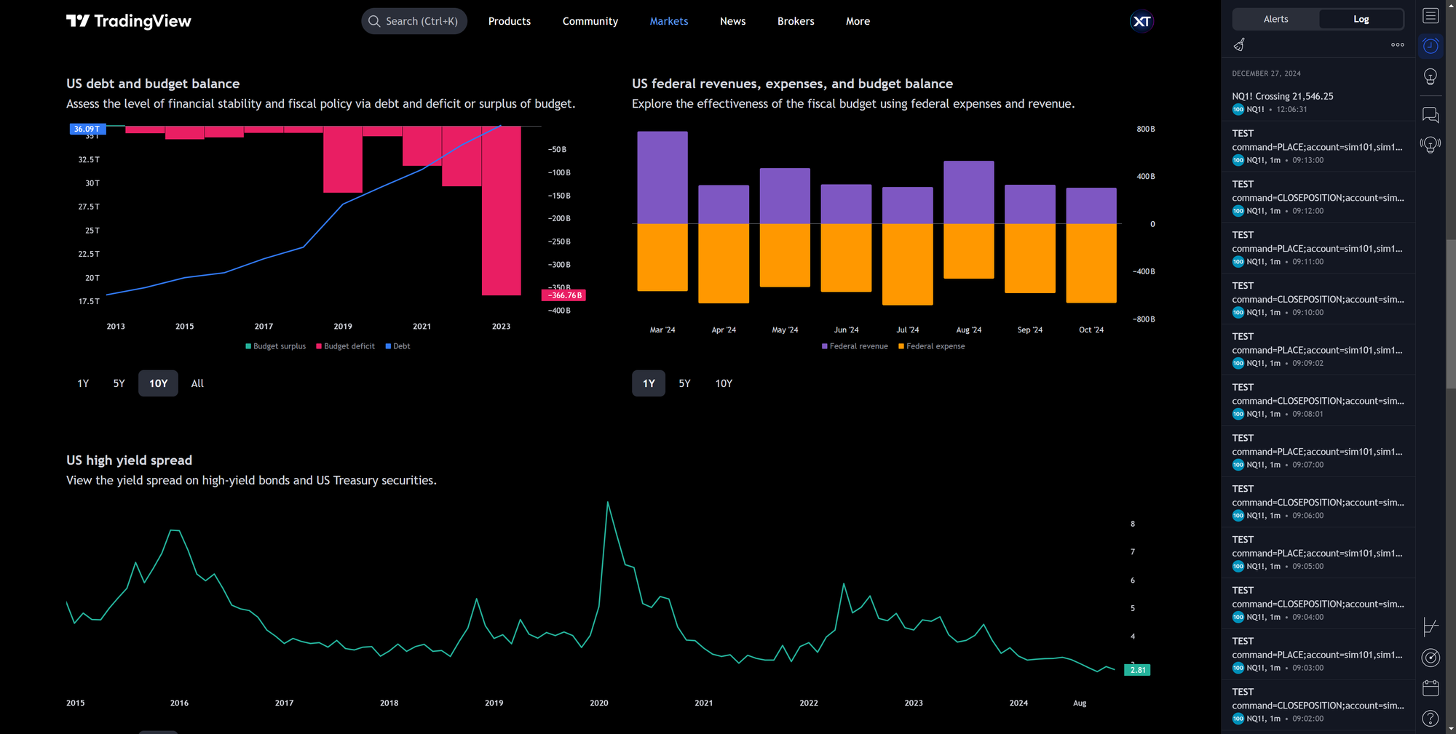This screenshot has width=1456, height=734.
Task: Toggle the Federal revenue legend item
Action: pyautogui.click(x=855, y=346)
